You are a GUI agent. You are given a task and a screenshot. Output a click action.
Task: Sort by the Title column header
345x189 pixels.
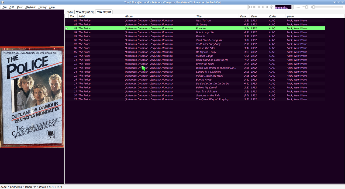tap(217, 16)
